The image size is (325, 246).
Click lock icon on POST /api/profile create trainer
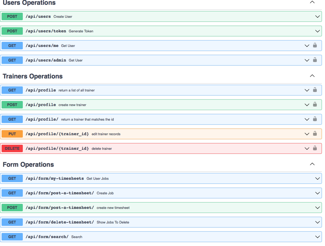pos(315,104)
